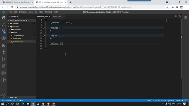The height and width of the screenshot is (106, 189).
Task: Unfold the sap.app code block
Action: [x=44, y=28]
